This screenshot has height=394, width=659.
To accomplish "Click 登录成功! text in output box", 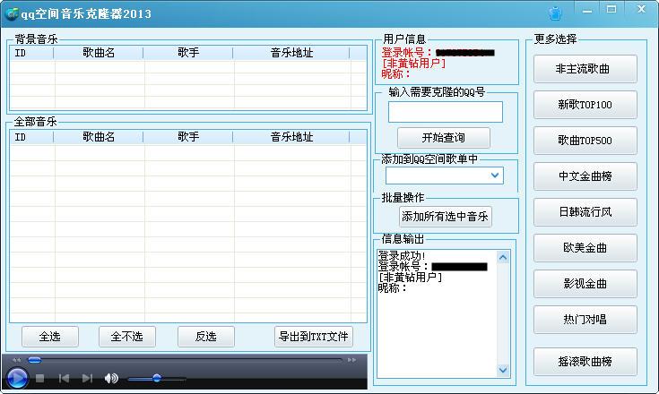I will 402,255.
